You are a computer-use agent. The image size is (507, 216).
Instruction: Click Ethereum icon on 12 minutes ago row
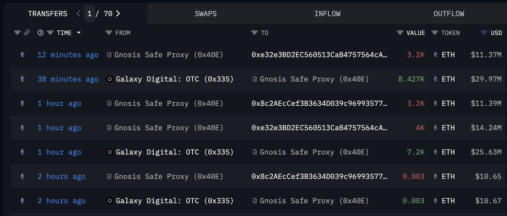pos(22,55)
